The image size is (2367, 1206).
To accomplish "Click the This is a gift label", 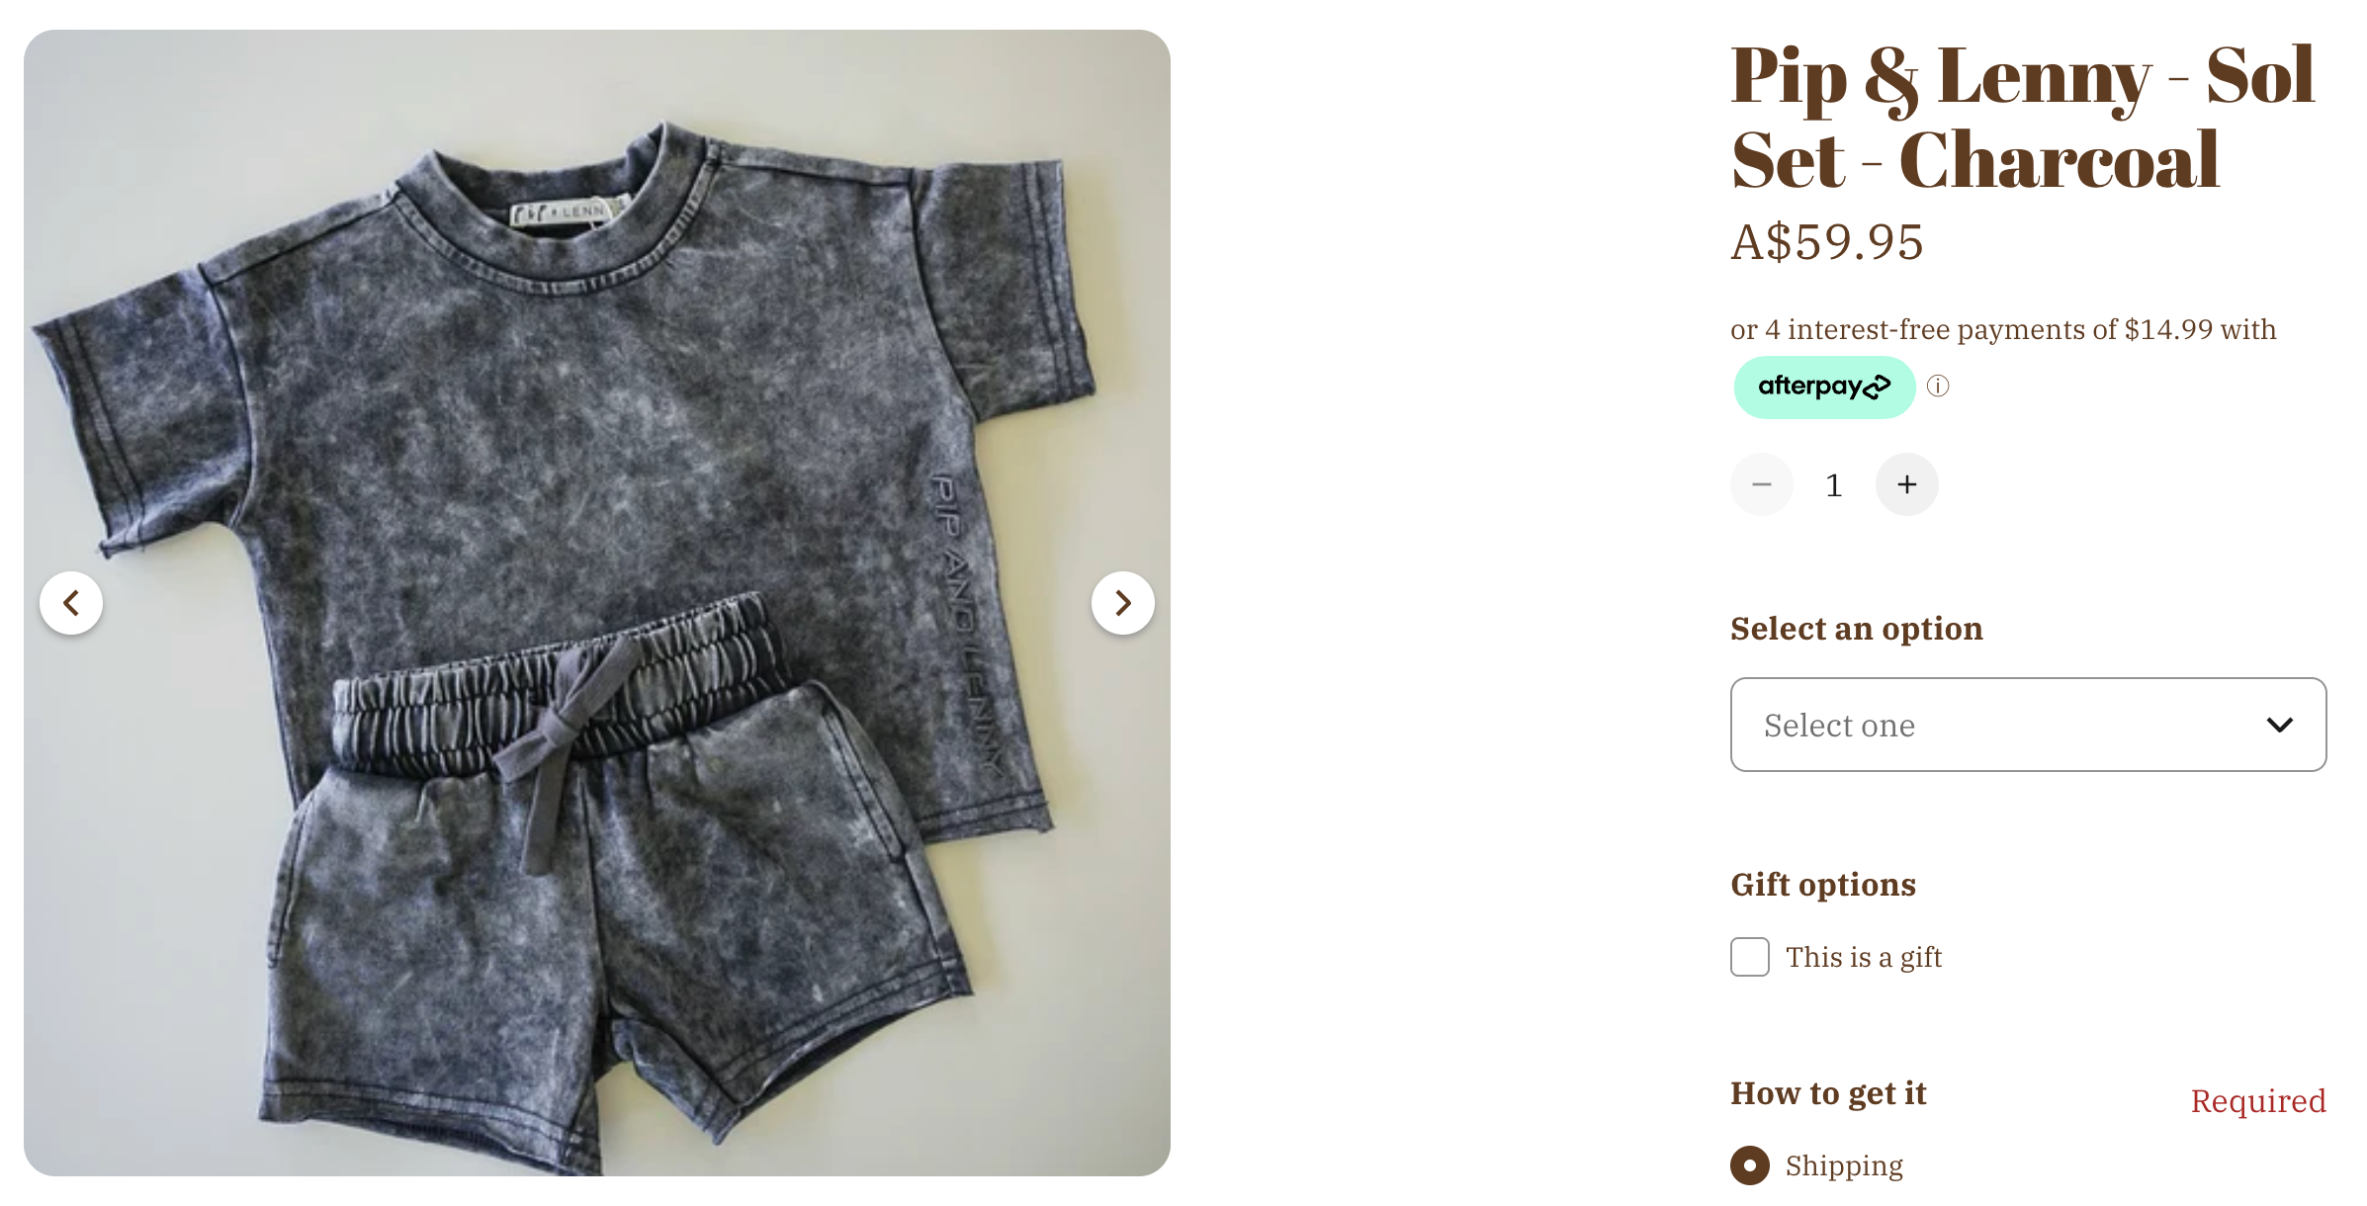I will [1864, 957].
